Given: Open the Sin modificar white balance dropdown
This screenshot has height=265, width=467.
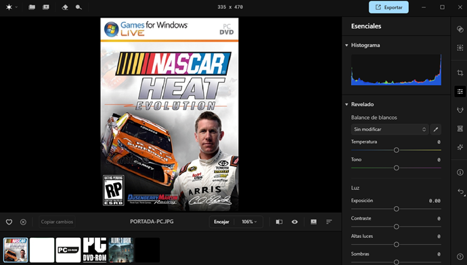Looking at the screenshot, I should [390, 129].
